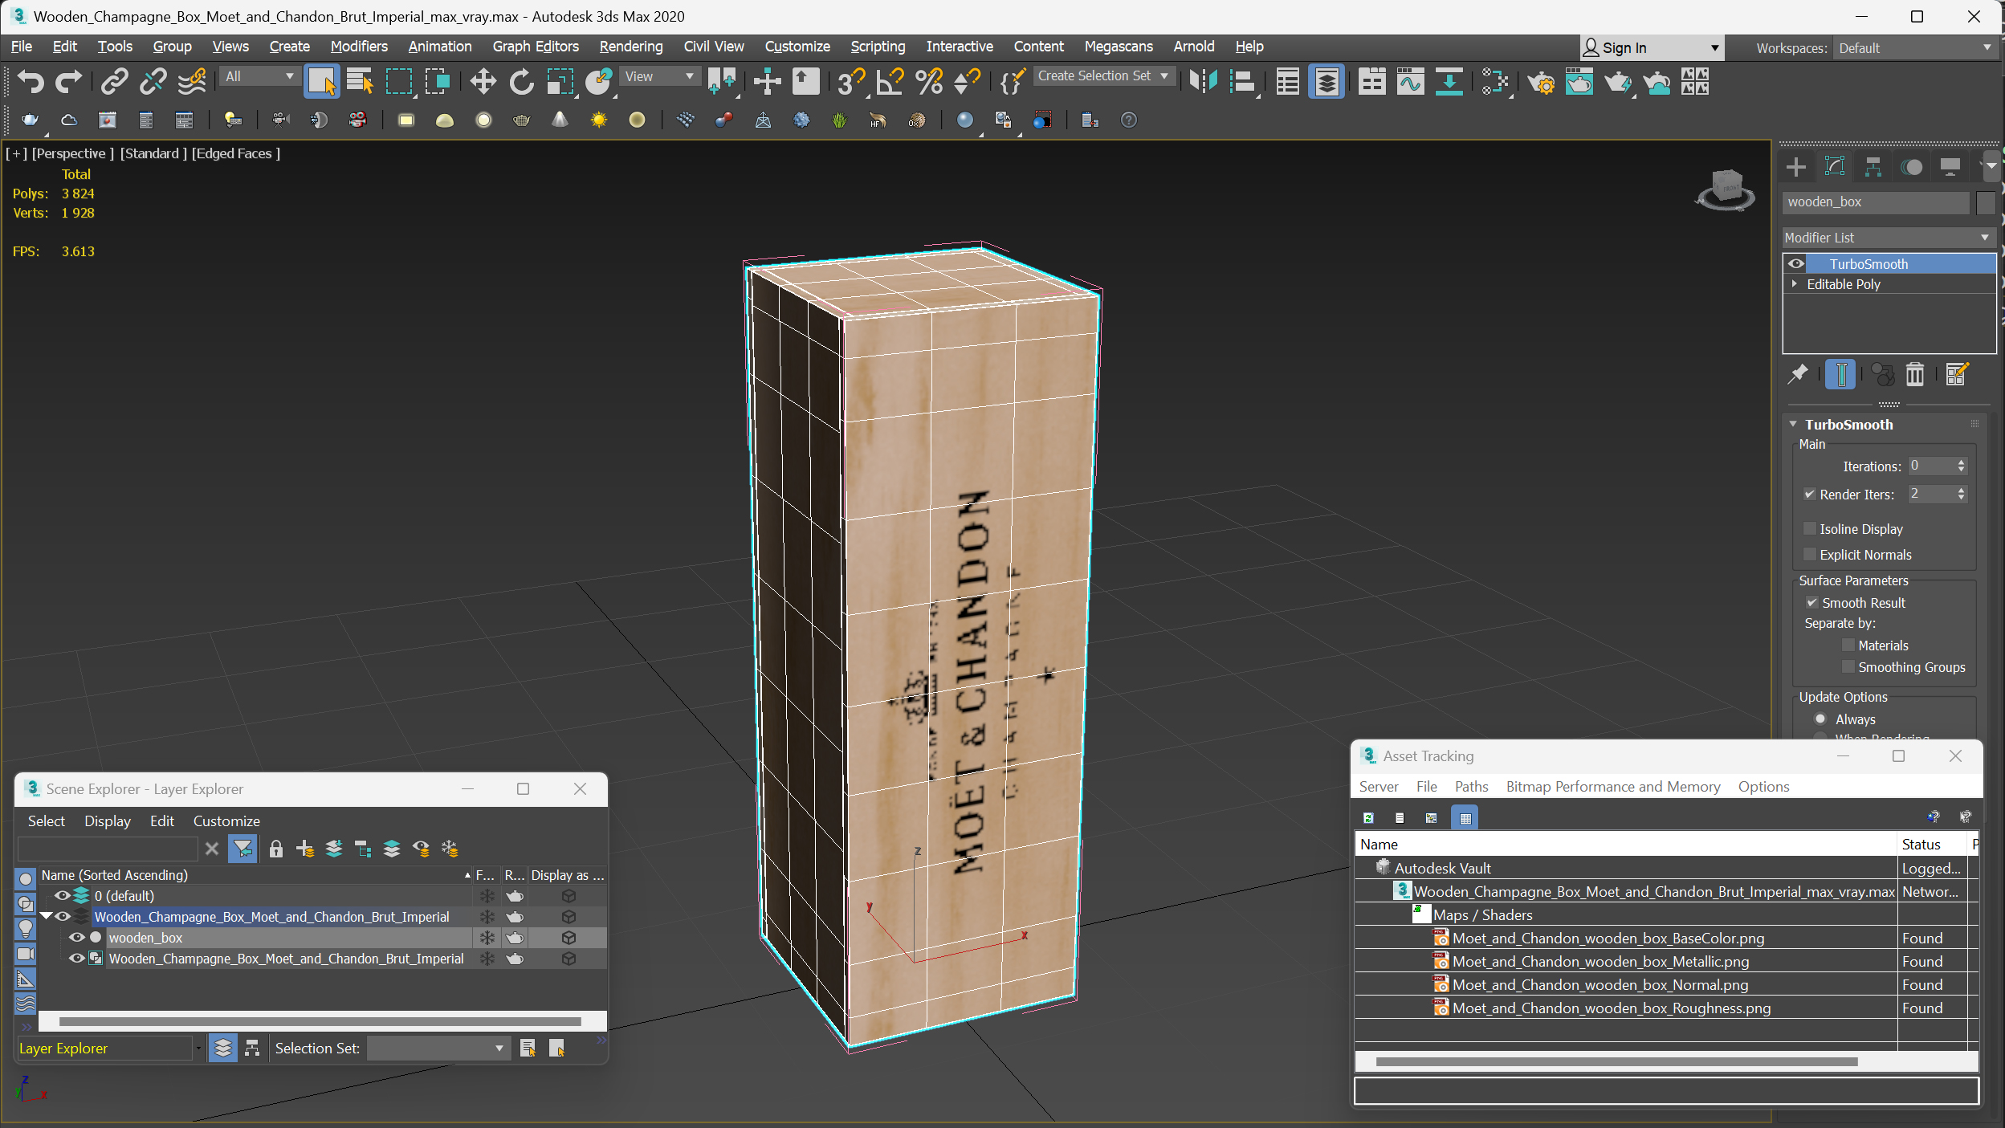Open the Hierarchy command panel tab
The height and width of the screenshot is (1128, 2005).
[1873, 167]
